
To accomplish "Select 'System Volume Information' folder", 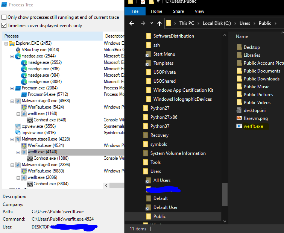I will 178,153.
